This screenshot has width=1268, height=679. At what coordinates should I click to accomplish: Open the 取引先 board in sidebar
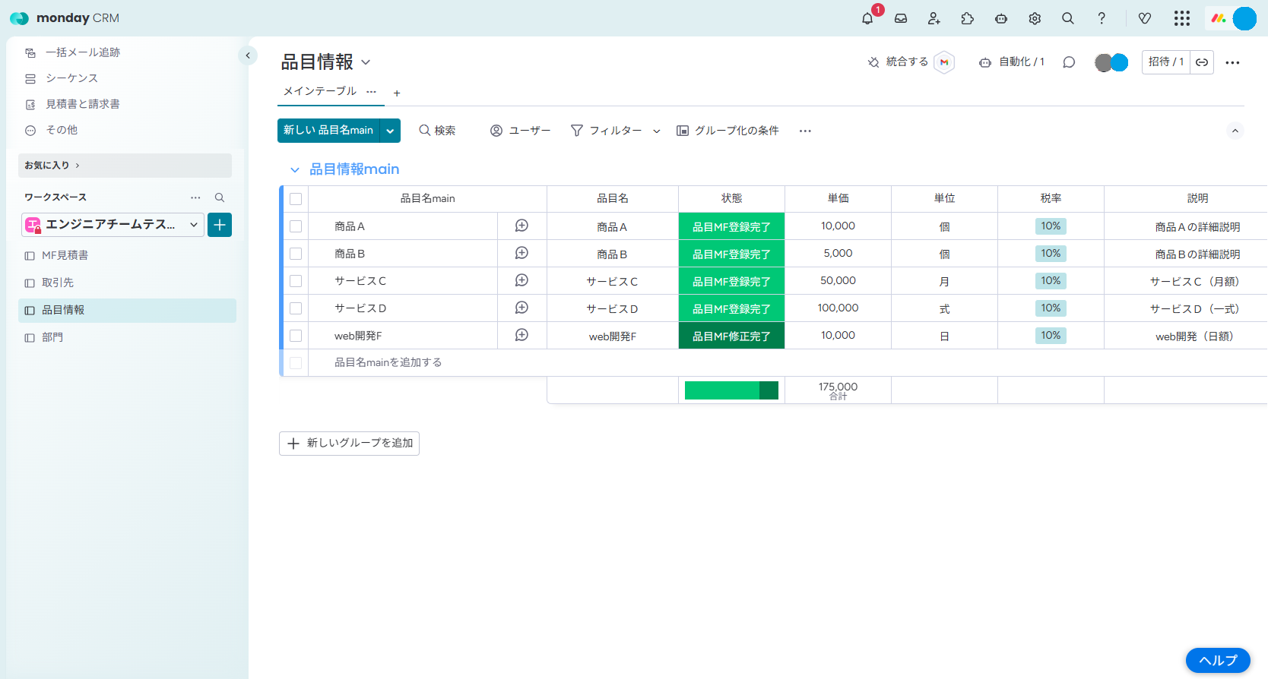click(x=58, y=283)
